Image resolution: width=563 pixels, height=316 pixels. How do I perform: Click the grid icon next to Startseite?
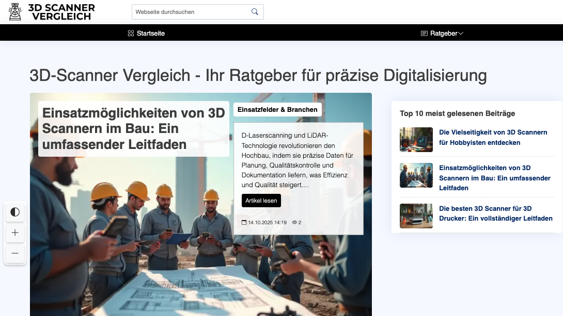(130, 33)
